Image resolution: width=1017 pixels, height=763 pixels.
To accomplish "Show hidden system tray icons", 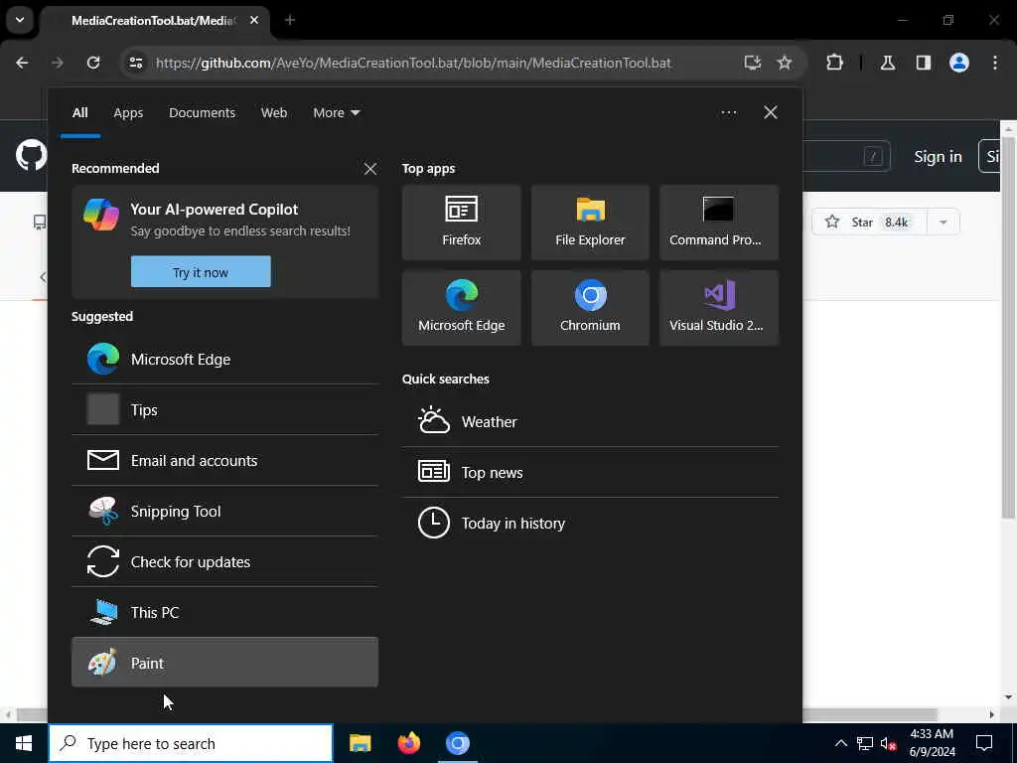I will tap(840, 743).
